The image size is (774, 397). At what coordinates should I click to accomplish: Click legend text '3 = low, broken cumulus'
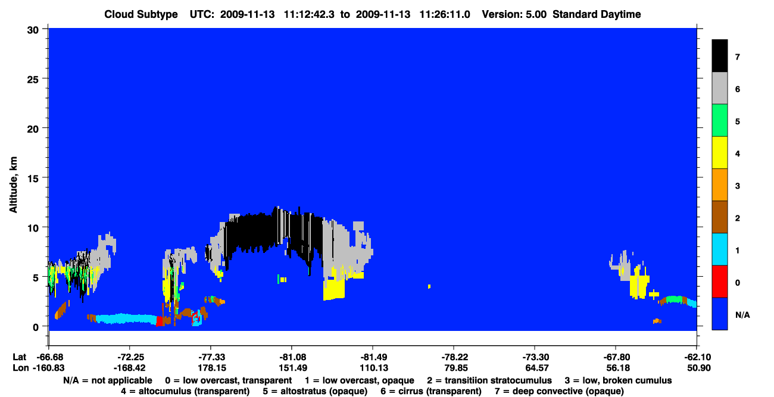coord(618,380)
